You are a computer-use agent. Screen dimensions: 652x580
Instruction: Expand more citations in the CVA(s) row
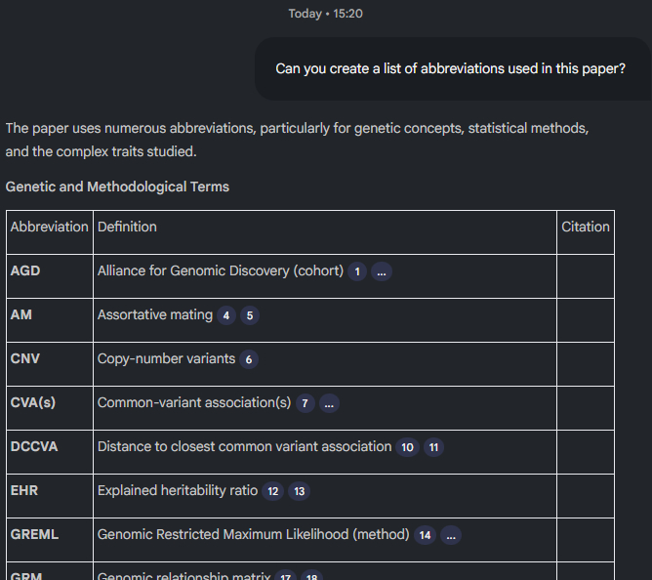point(330,403)
